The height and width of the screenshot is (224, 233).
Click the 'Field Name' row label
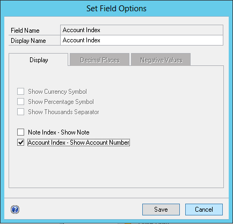pos(25,31)
